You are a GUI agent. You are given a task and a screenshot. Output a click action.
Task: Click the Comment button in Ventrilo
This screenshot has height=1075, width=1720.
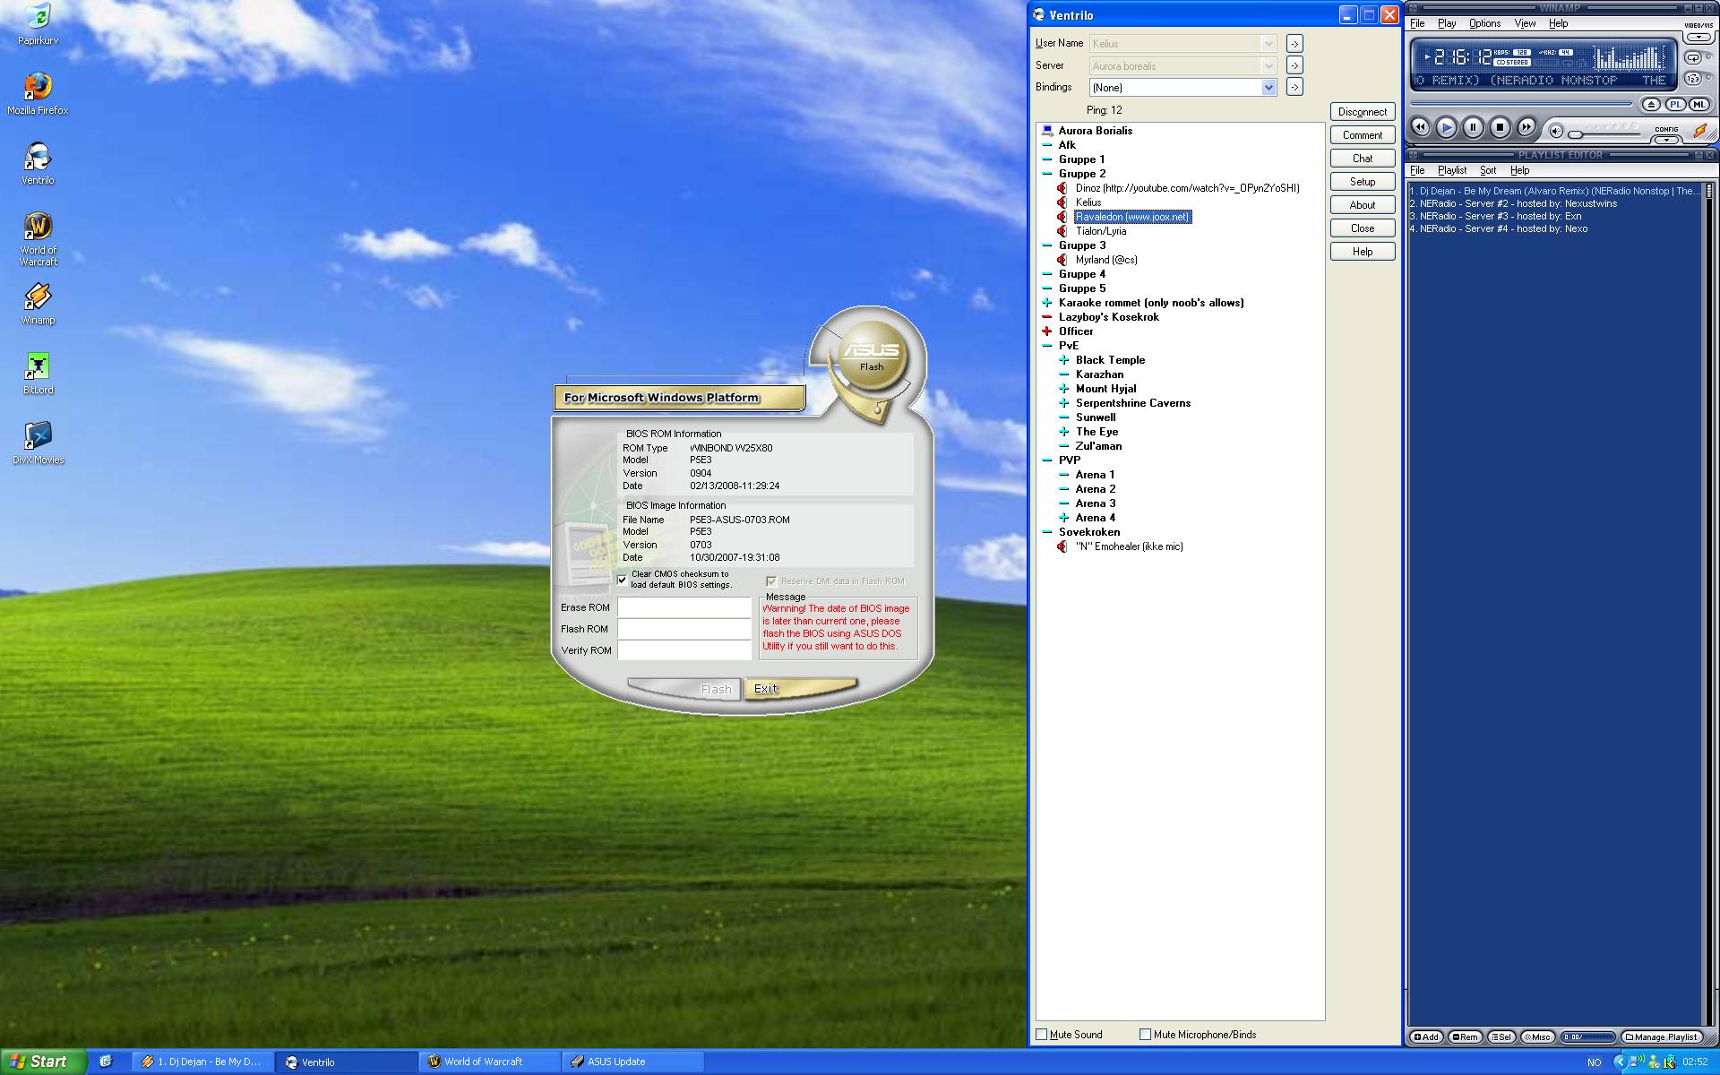pos(1363,135)
